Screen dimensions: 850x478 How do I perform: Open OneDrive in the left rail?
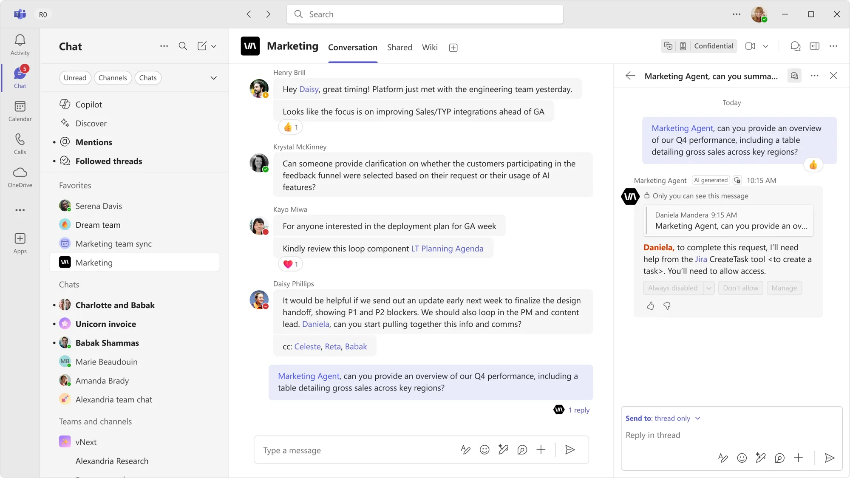[x=20, y=177]
